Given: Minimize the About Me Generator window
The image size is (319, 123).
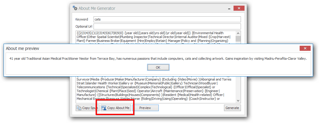Looking at the screenshot, I should [x=229, y=9].
